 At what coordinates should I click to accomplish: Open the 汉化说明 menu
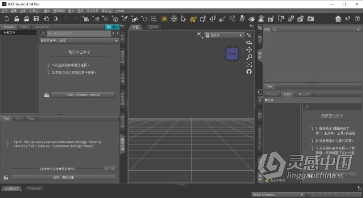[x=92, y=11]
